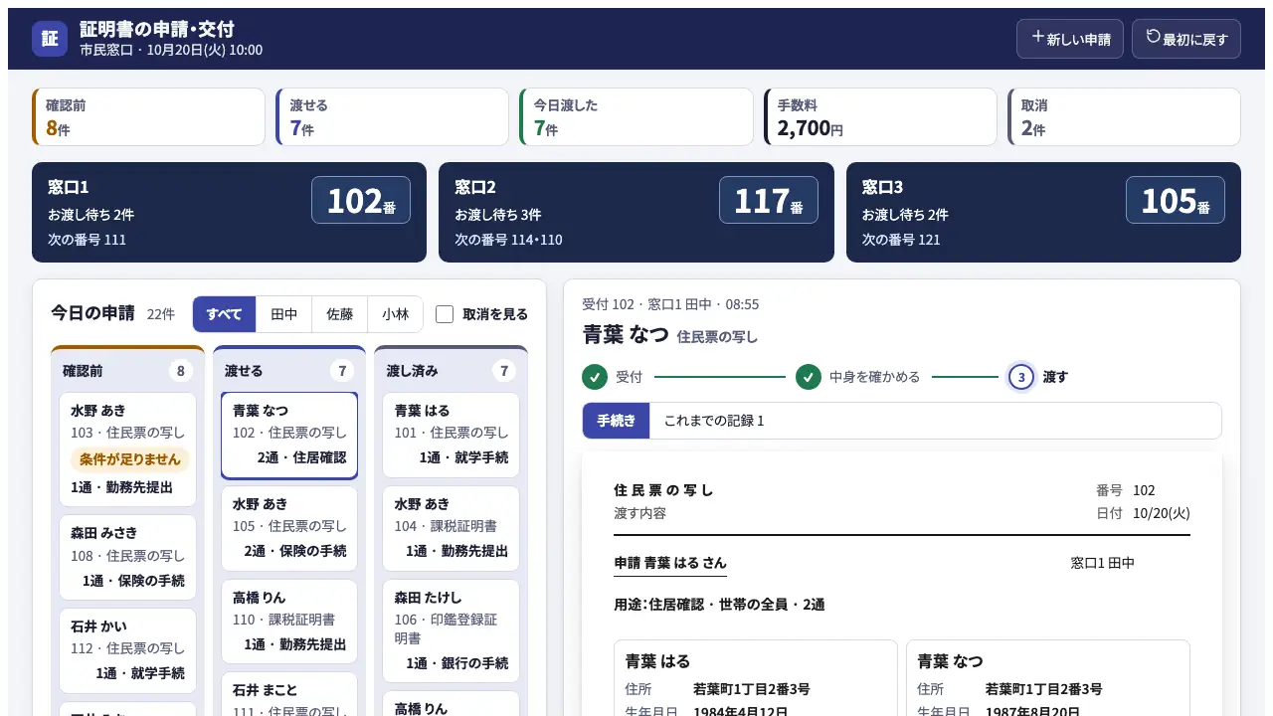Viewport: 1273px width, 716px height.
Task: Click the 今日渡した 7件 summary card
Action: 636,117
